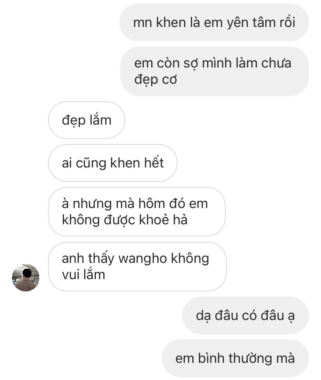321x380 pixels.
Task: Tap the 'ai cũng khen hết' message bubble
Action: pos(113,163)
